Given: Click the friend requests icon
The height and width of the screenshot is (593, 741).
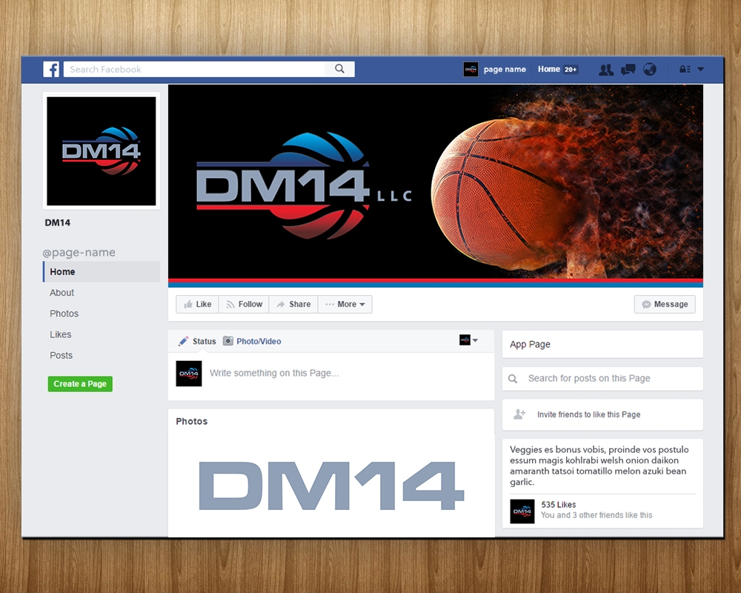Looking at the screenshot, I should click(x=606, y=69).
